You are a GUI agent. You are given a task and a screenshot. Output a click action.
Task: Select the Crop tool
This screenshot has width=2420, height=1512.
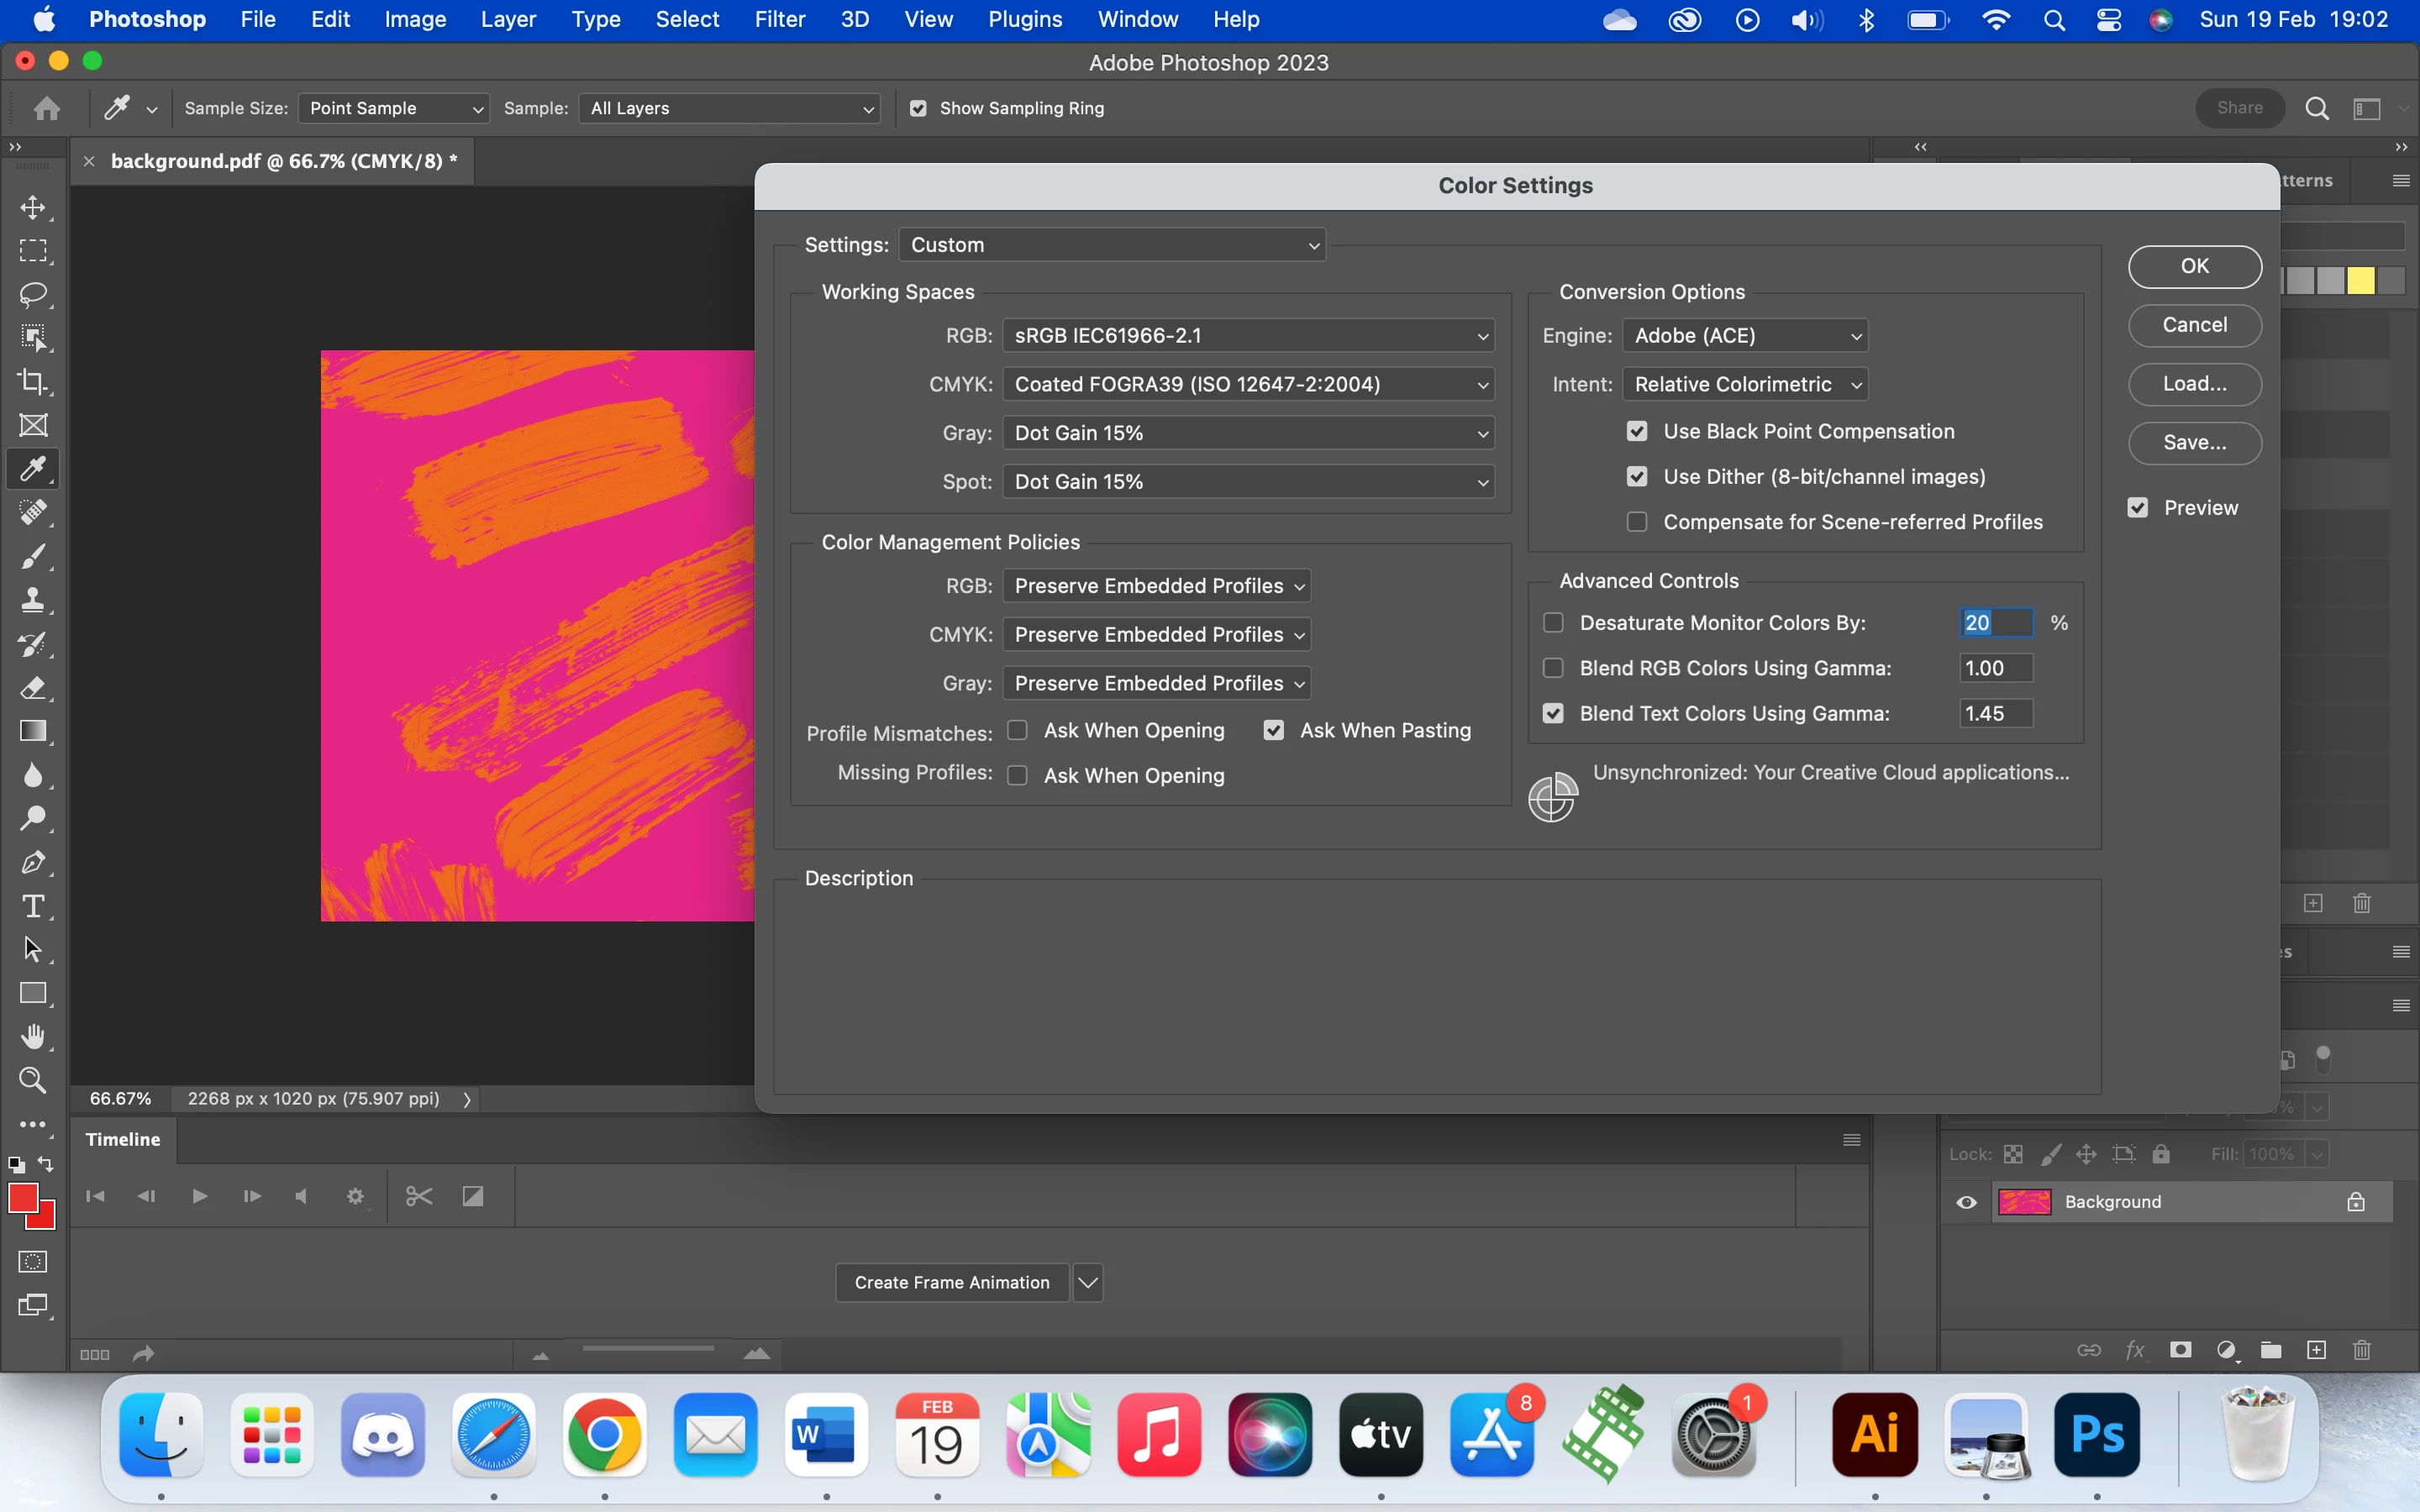point(33,381)
